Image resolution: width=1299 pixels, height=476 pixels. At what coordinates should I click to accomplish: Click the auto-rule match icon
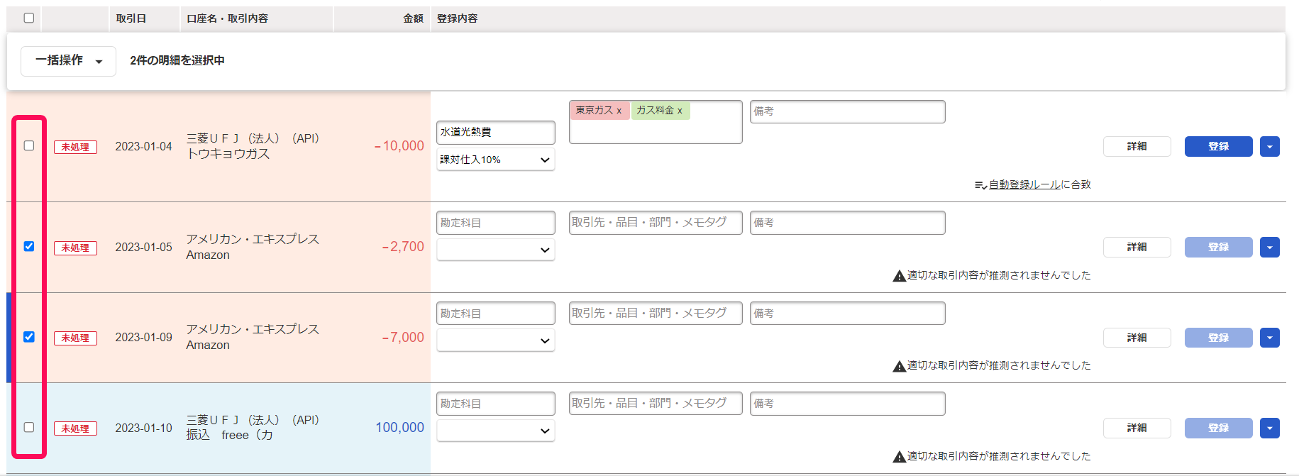tap(981, 185)
